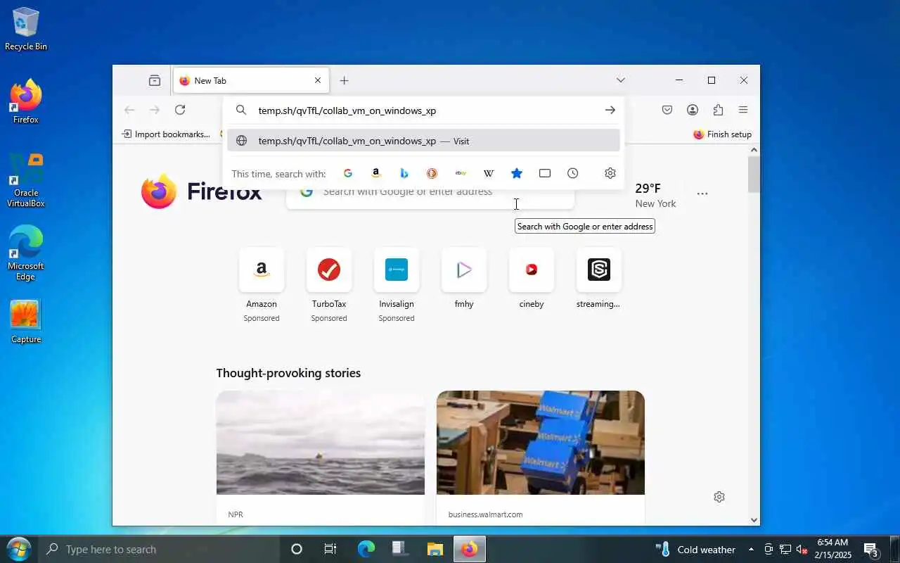This screenshot has height=563, width=900.
Task: Expand the list all tabs chevron
Action: (x=620, y=80)
